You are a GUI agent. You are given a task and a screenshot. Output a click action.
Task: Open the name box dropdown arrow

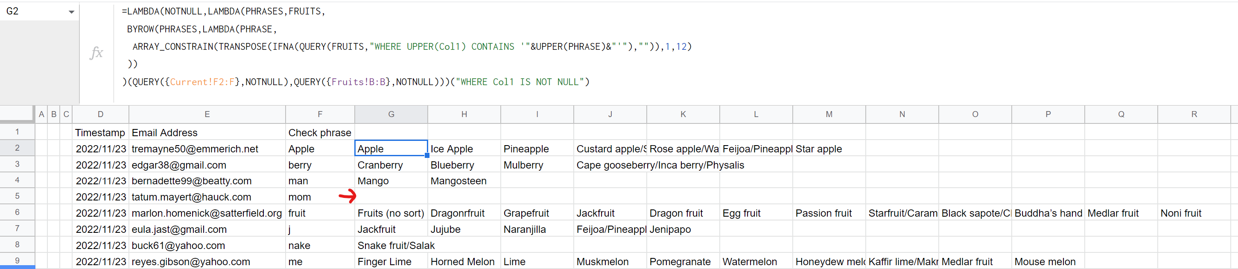(x=71, y=11)
